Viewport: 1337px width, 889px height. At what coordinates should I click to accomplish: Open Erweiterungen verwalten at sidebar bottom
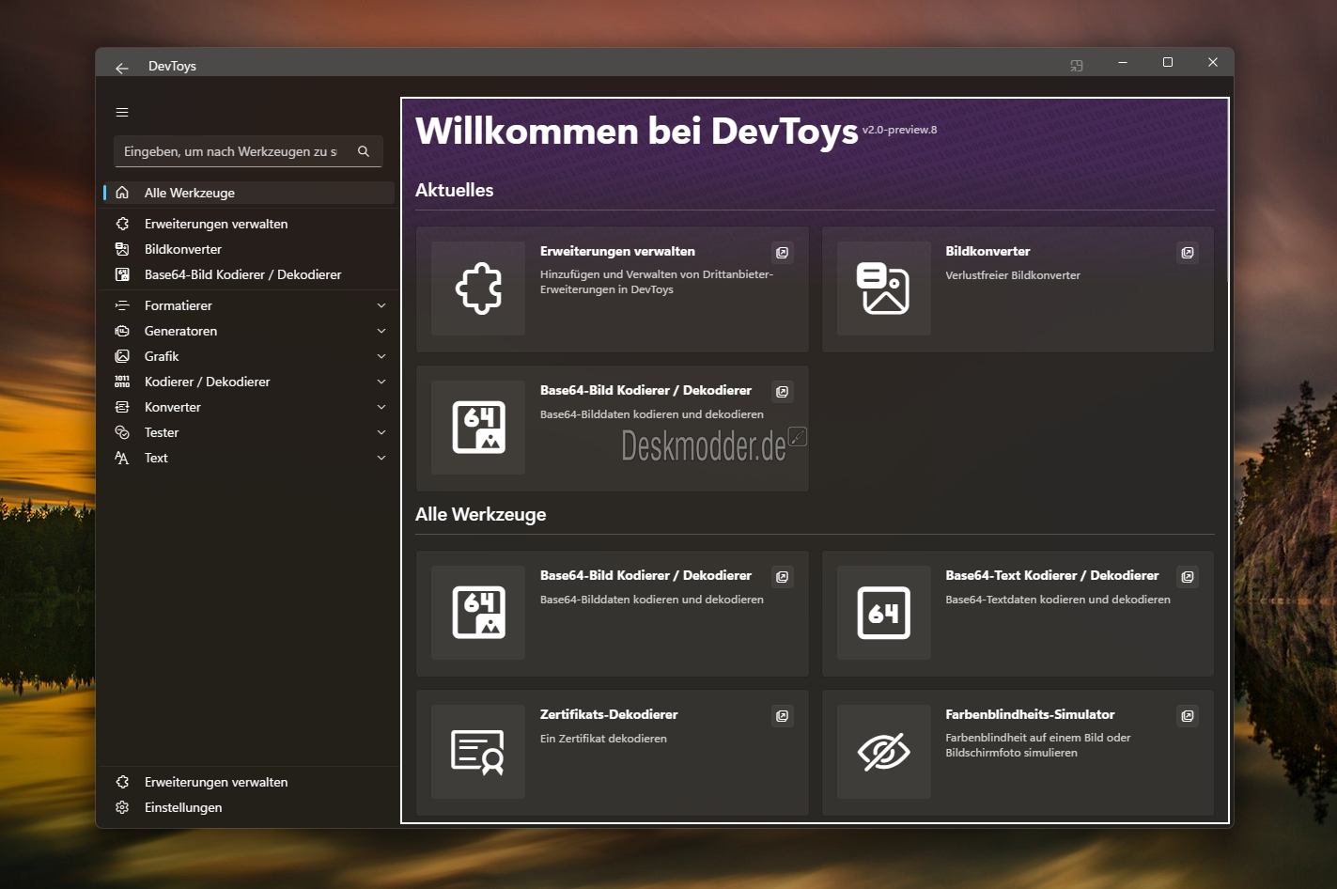pos(248,782)
